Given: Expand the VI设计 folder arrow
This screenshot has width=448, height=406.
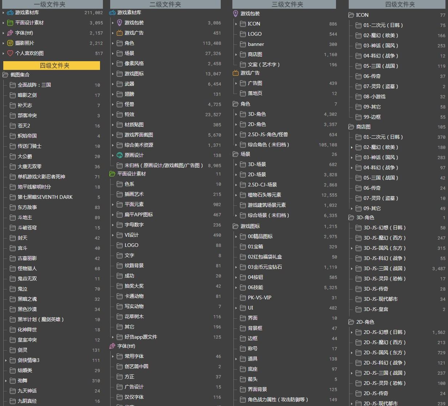Looking at the screenshot, I should pyautogui.click(x=113, y=235).
